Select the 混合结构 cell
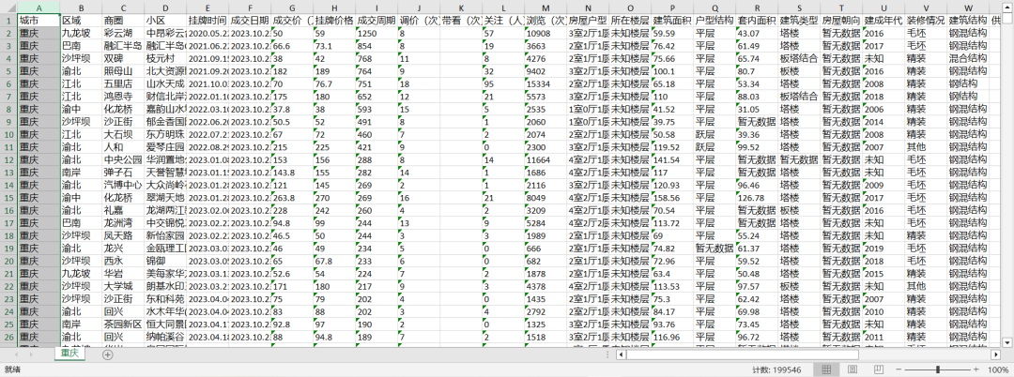 [x=968, y=58]
